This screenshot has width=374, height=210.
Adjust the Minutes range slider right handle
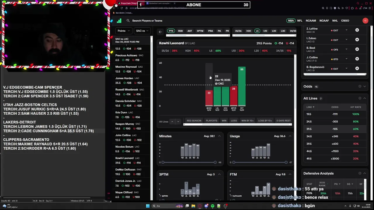pyautogui.click(x=215, y=162)
